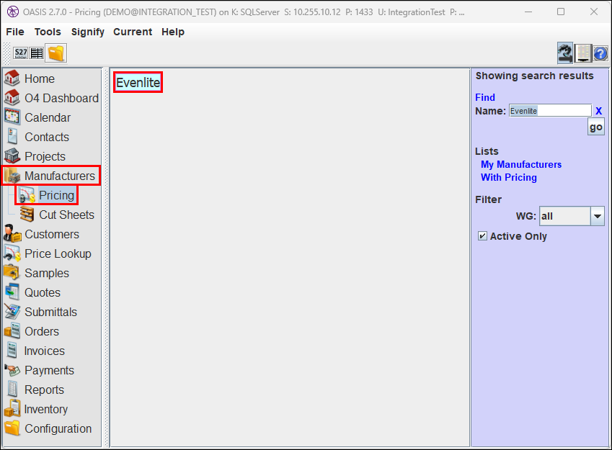Toggle the Active Only checkbox
This screenshot has height=450, width=612.
(482, 236)
